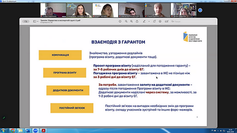Open Google Chrome from the taskbar
Screen dimensions: 237x133
13,130
